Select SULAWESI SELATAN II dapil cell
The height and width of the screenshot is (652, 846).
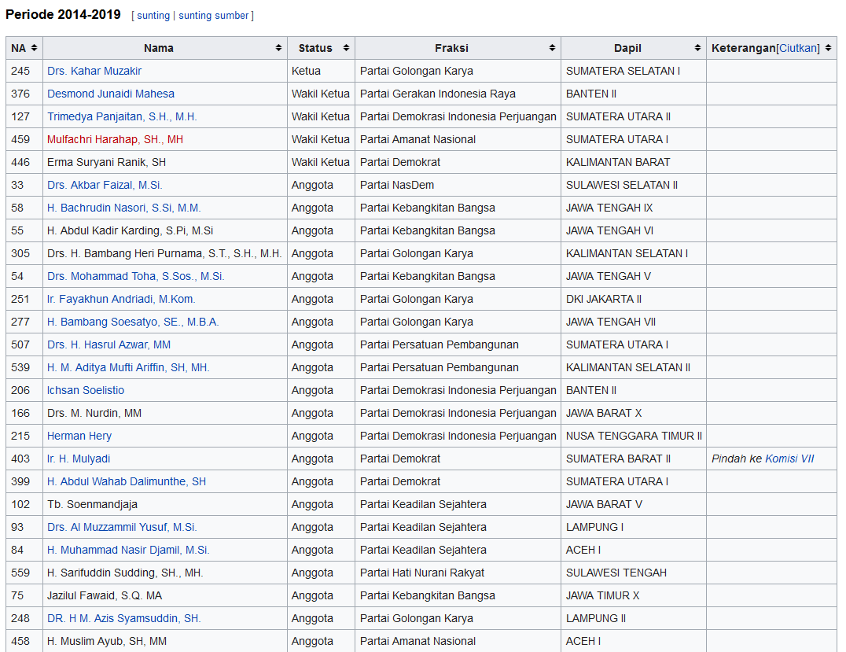click(x=634, y=185)
